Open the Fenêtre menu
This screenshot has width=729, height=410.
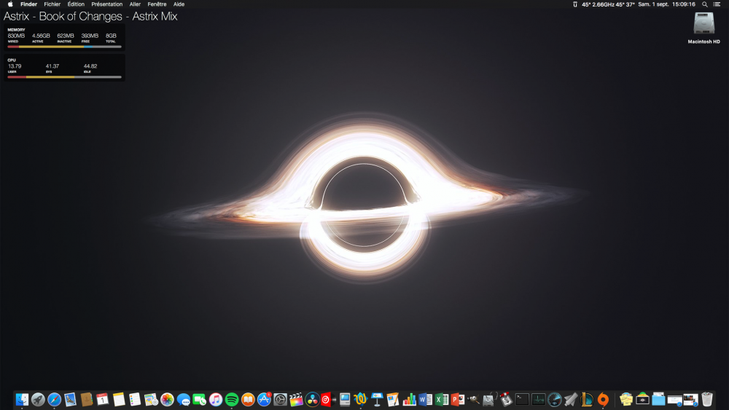157,4
